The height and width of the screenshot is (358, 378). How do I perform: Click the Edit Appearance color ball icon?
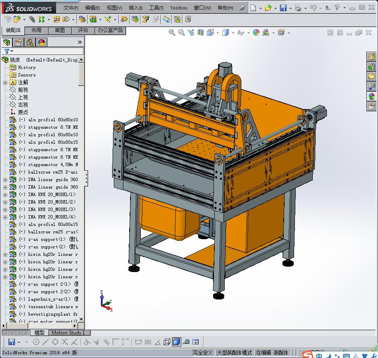pos(256,32)
